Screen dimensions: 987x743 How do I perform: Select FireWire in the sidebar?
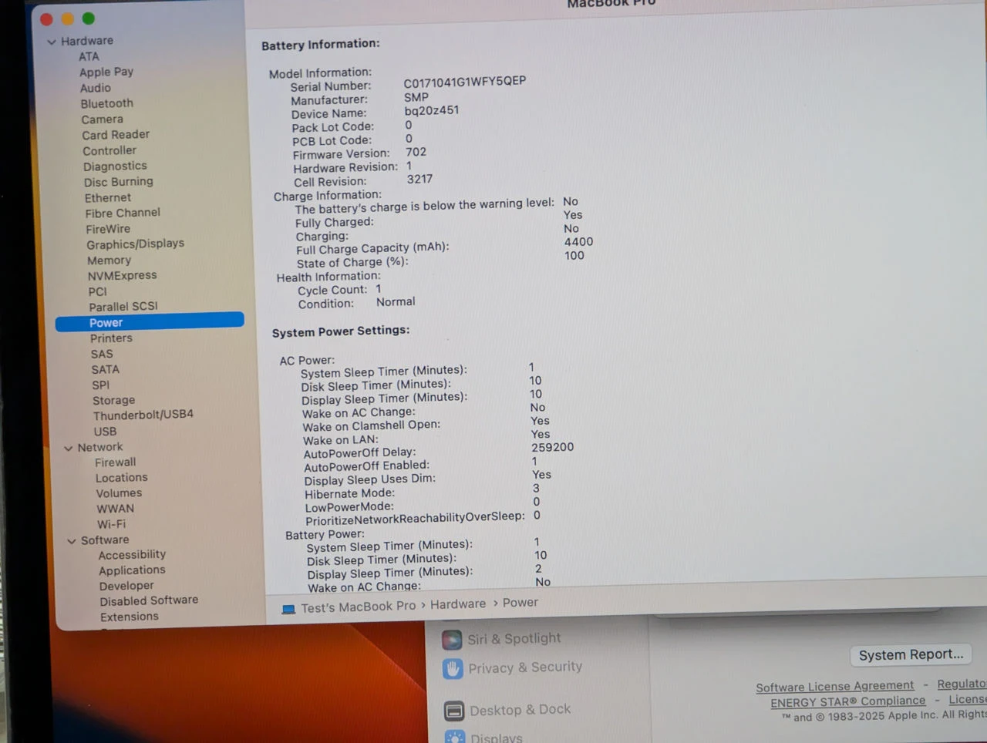click(x=108, y=229)
